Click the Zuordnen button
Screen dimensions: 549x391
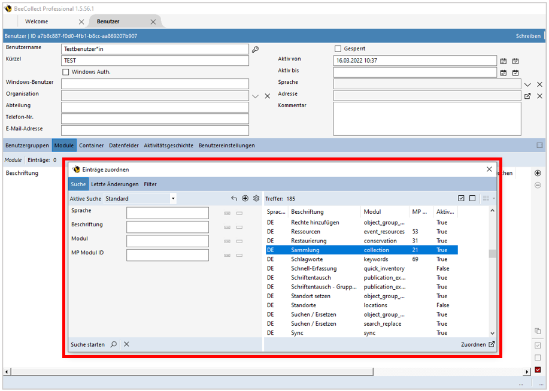click(478, 344)
